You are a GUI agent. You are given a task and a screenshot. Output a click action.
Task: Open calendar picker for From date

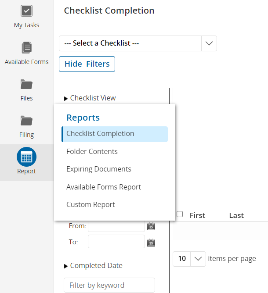151,226
